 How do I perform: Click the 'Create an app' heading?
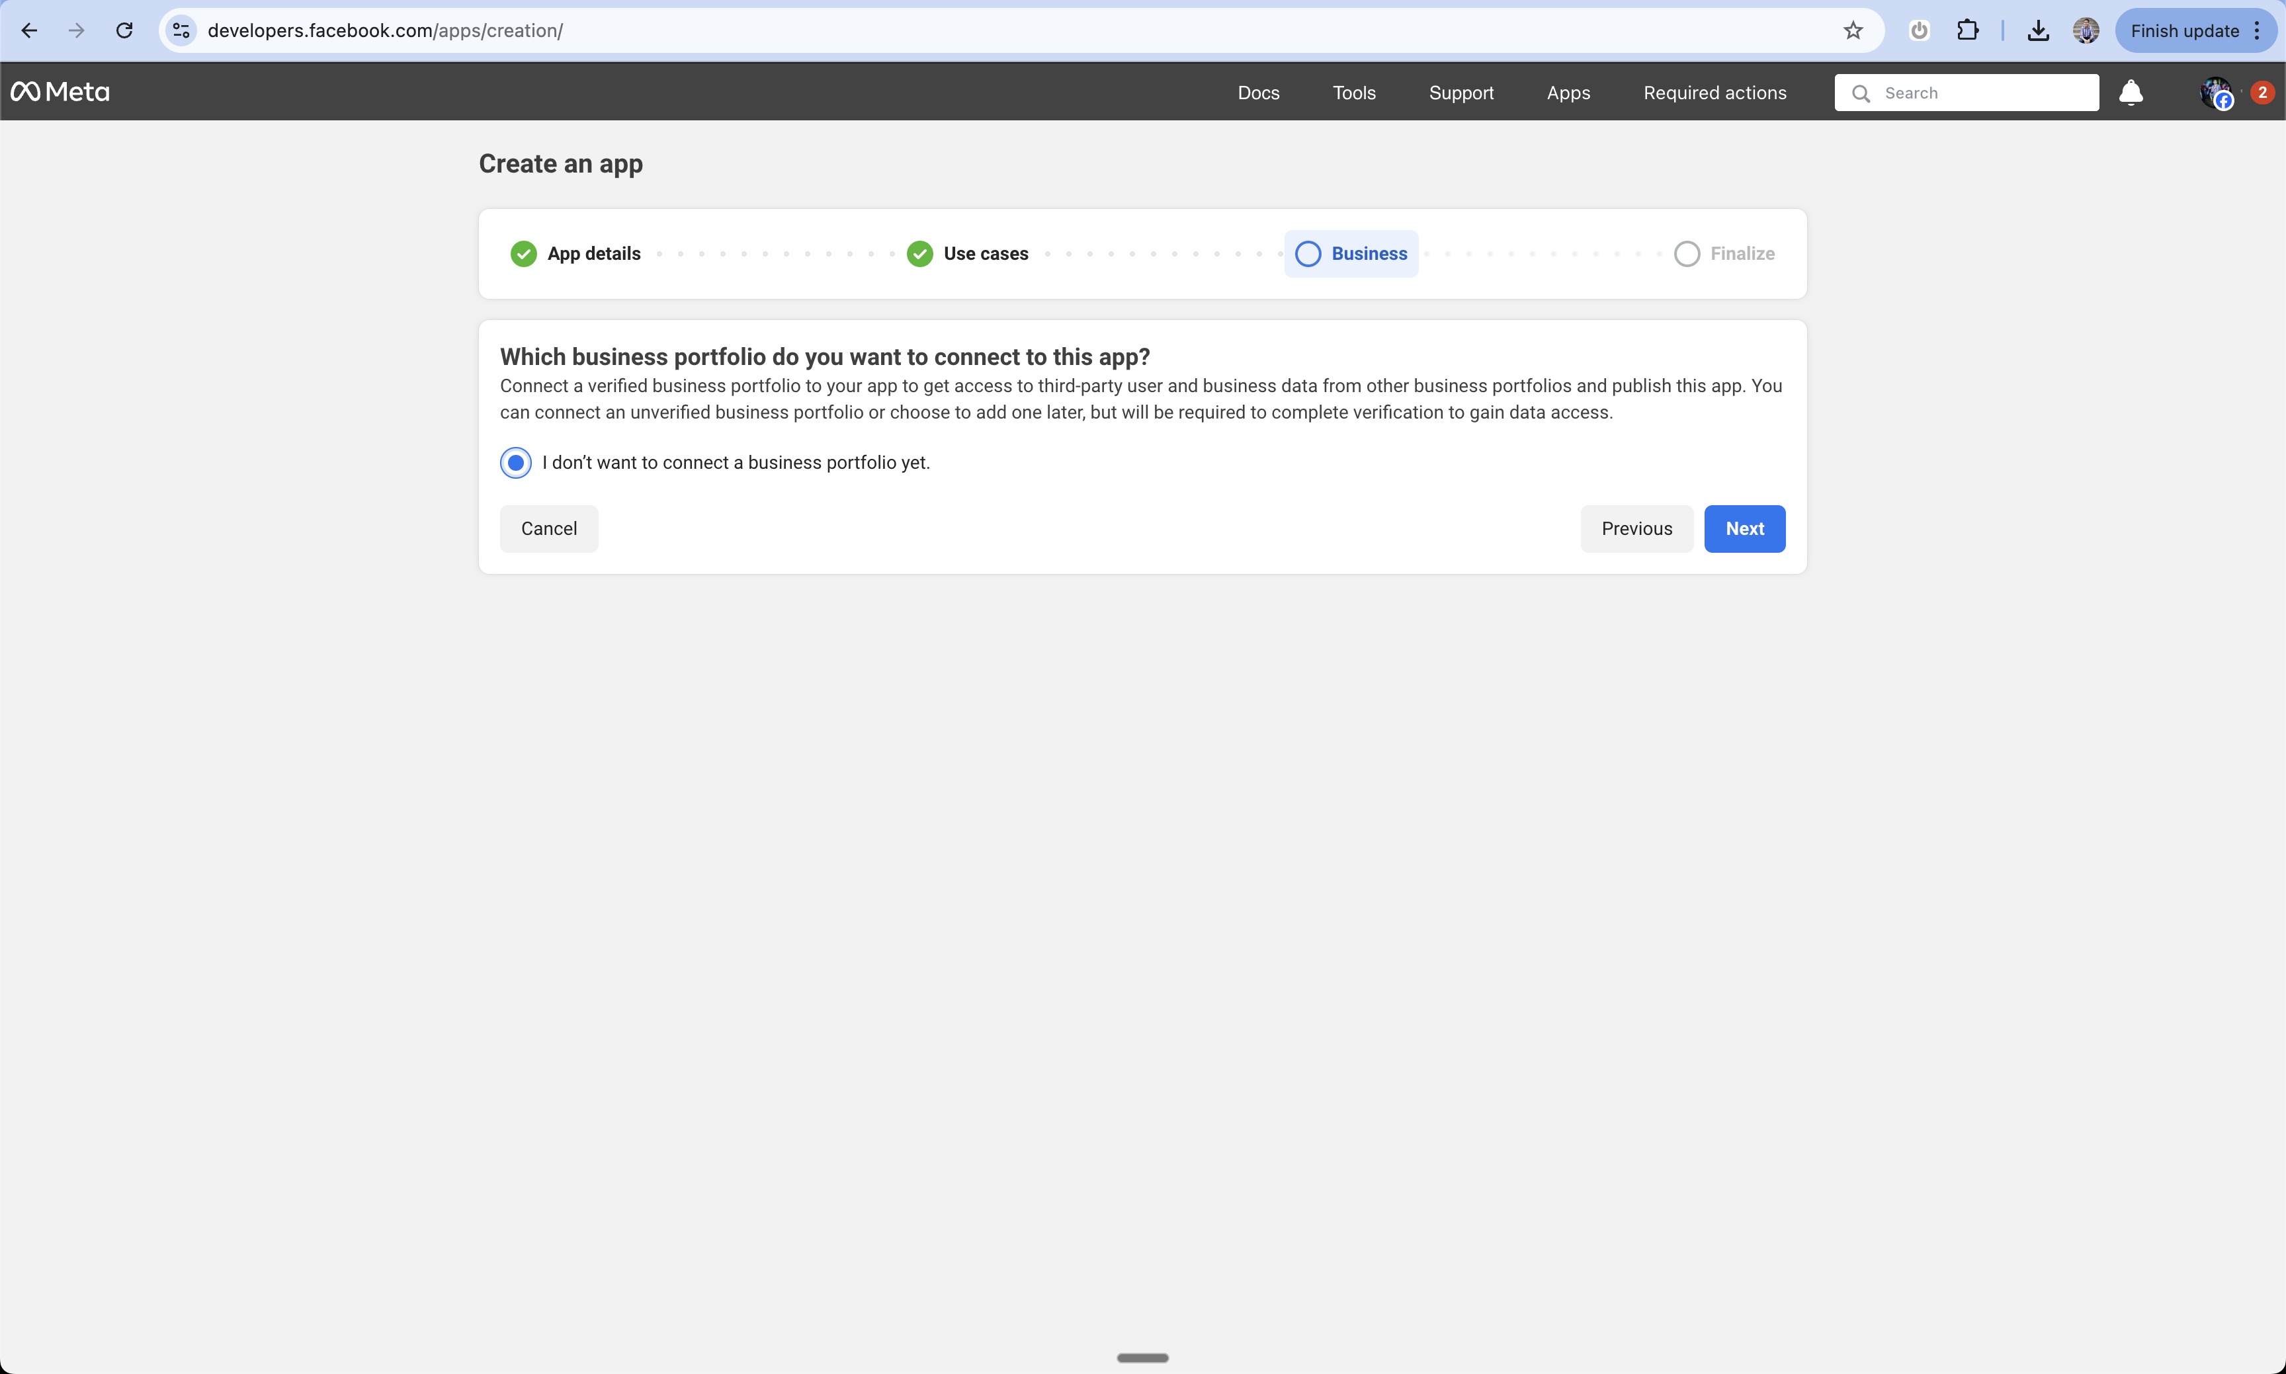[x=560, y=164]
